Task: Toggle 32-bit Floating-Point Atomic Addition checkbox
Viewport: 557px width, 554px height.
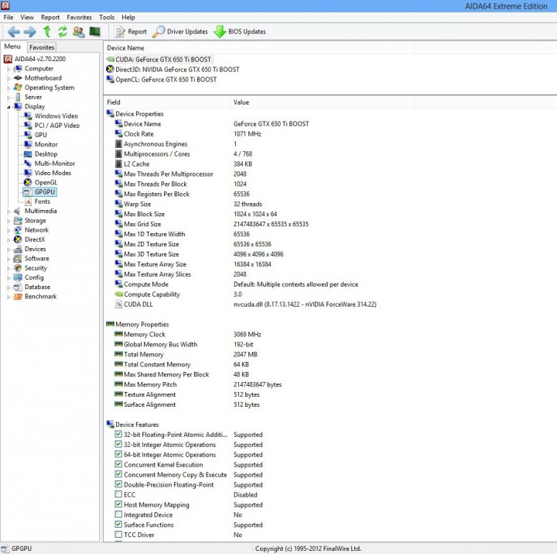Action: click(x=118, y=434)
